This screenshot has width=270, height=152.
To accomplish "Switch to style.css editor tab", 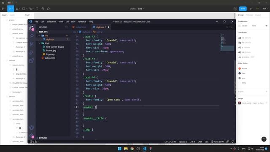I will pos(100,27).
